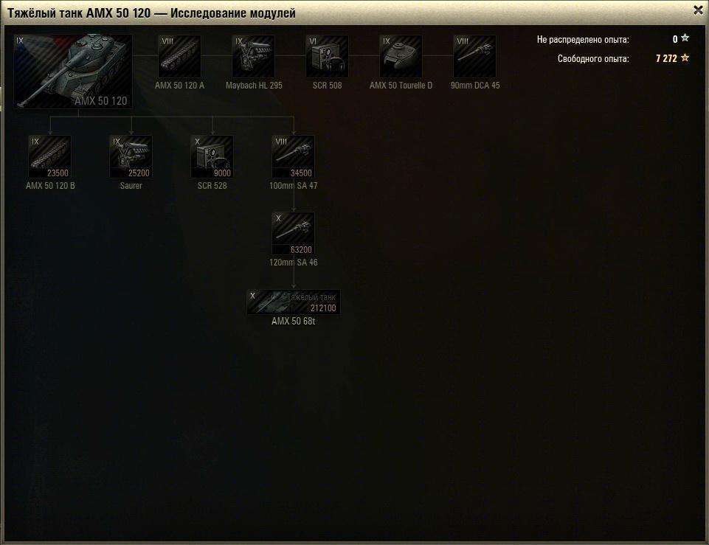Click the undistributed experience silver star icon
709x545 pixels.
point(685,38)
